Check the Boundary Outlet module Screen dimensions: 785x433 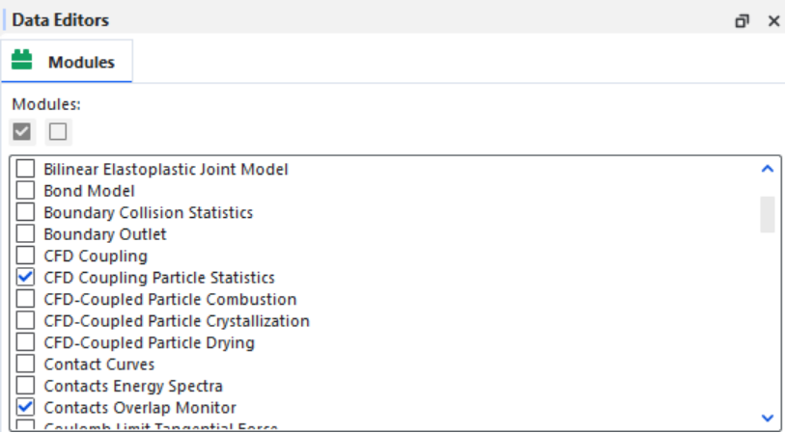tap(25, 234)
